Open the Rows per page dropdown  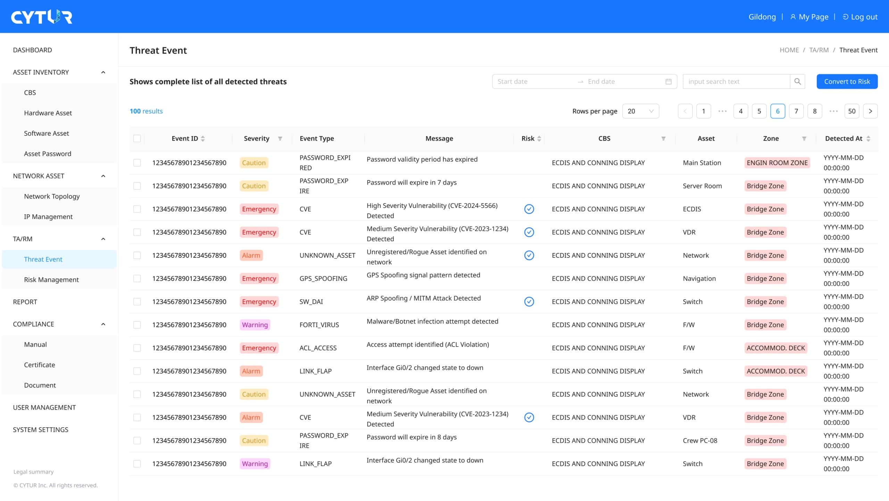point(640,111)
